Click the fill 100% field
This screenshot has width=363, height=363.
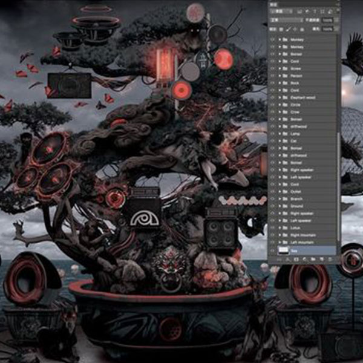click(327, 29)
